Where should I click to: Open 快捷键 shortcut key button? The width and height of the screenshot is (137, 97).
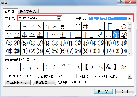(x=44, y=82)
